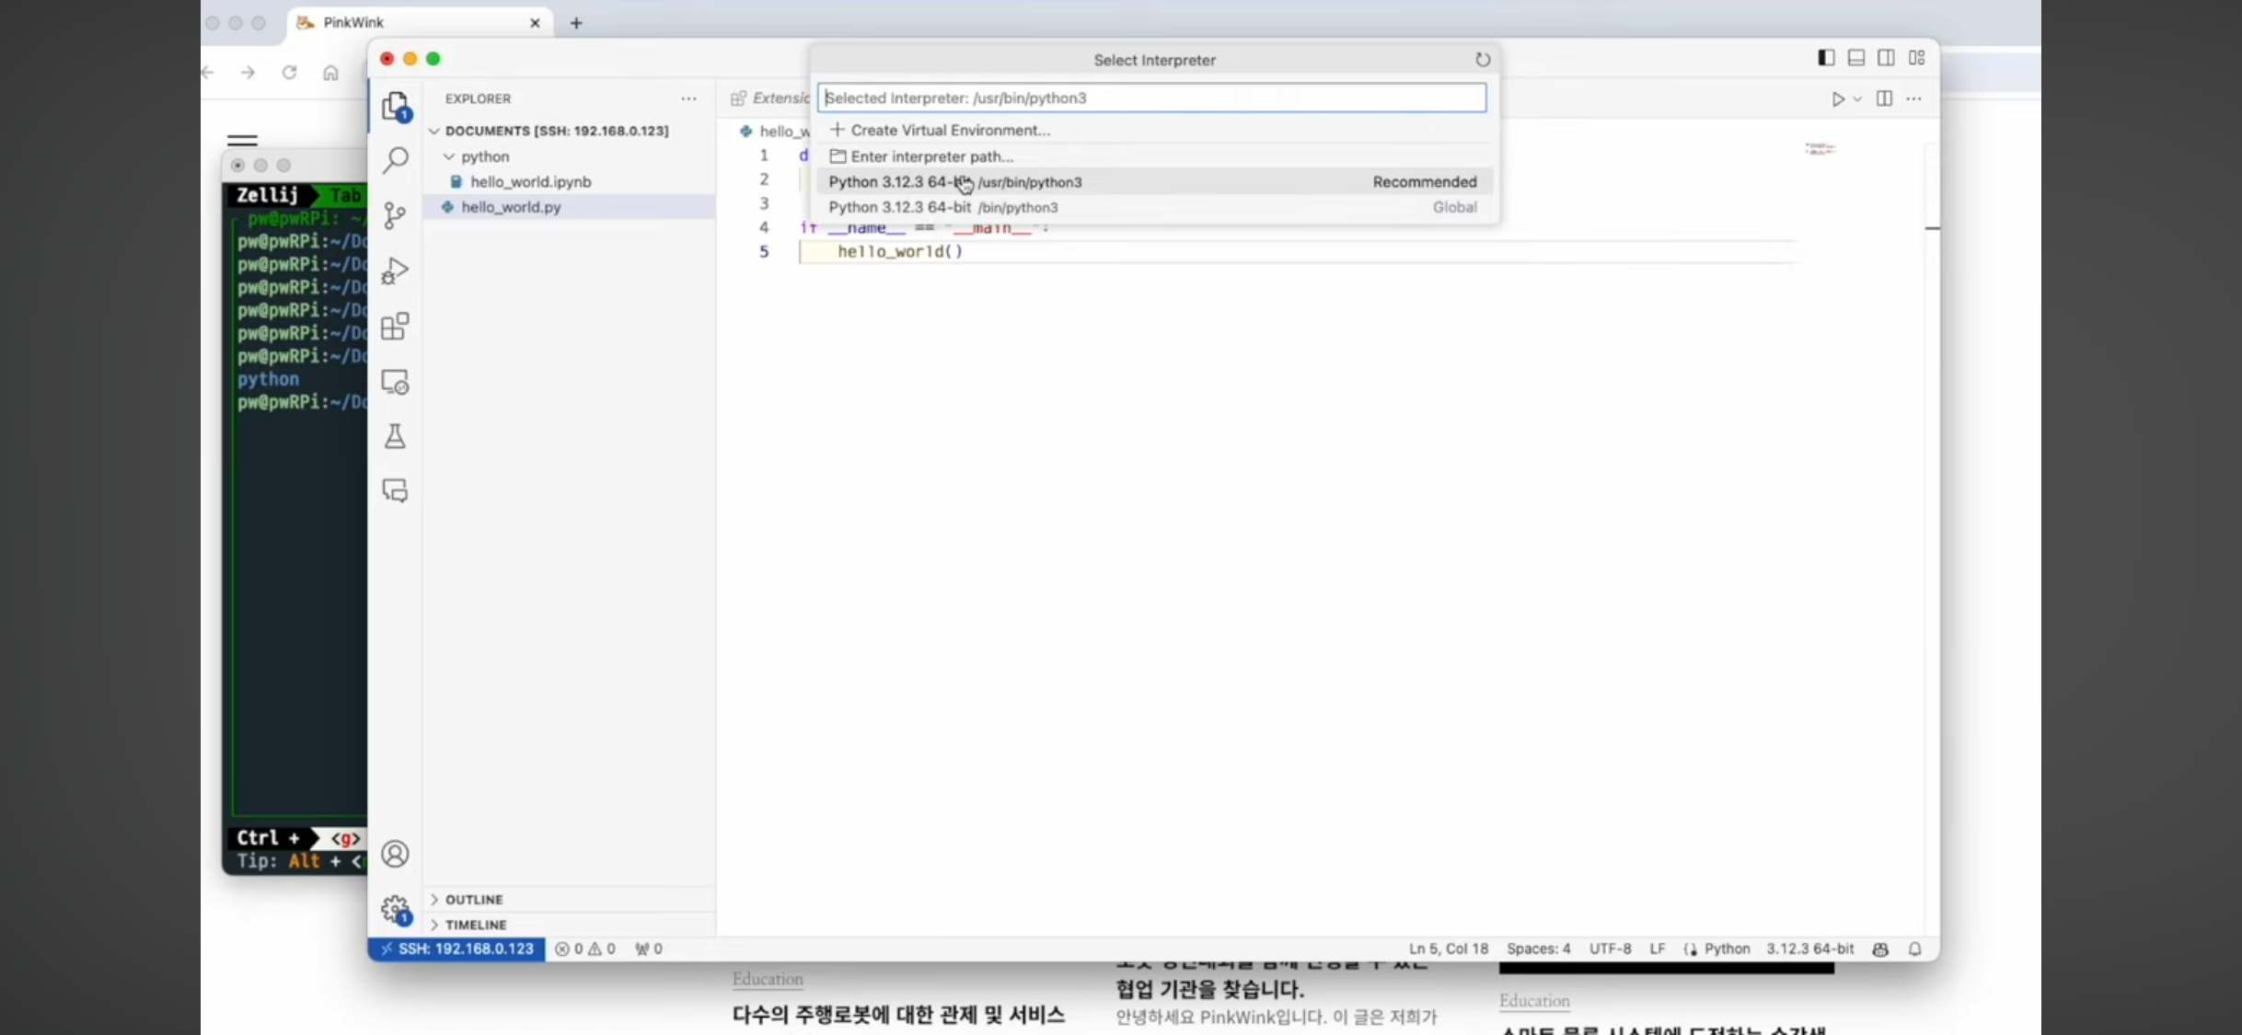This screenshot has height=1035, width=2242.
Task: Click the SSH: 192.168.0.123 remote indicator
Action: point(456,949)
